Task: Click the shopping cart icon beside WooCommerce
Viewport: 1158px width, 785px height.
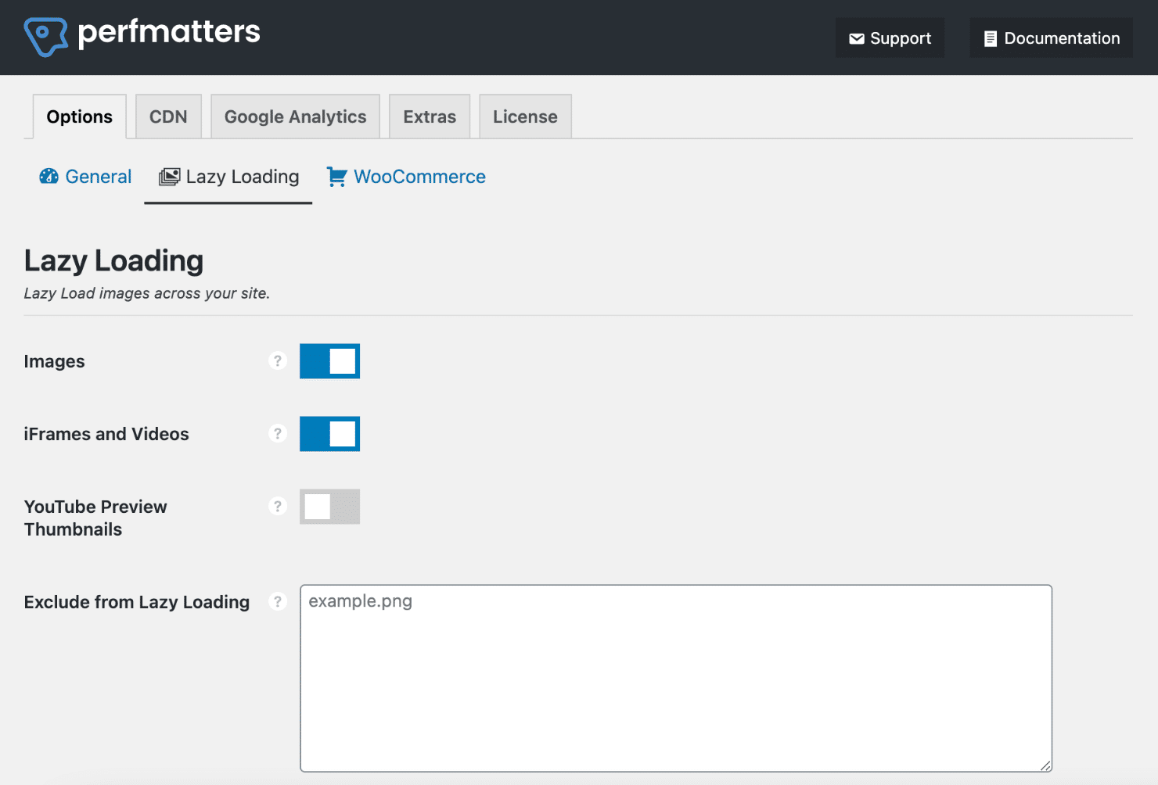Action: pyautogui.click(x=336, y=177)
